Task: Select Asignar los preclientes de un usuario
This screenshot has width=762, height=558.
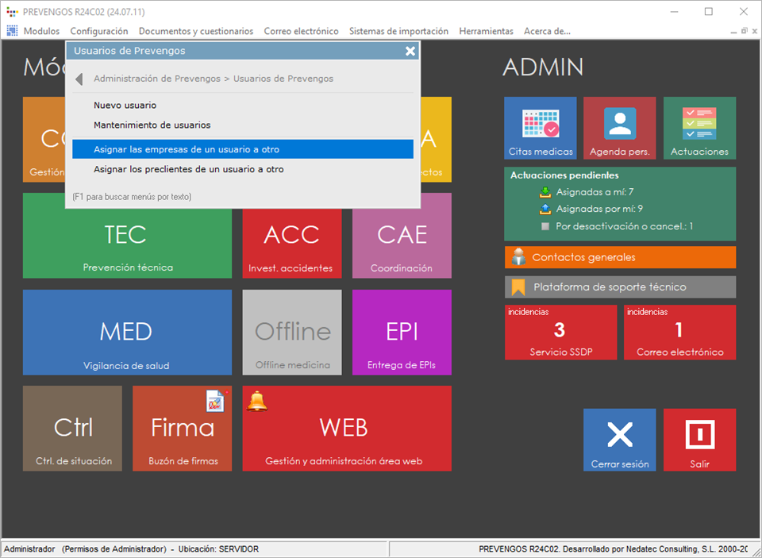Action: pyautogui.click(x=188, y=169)
